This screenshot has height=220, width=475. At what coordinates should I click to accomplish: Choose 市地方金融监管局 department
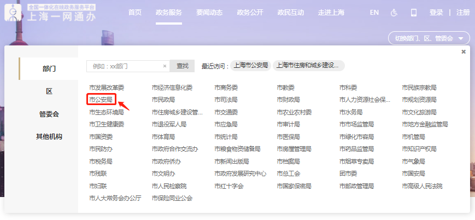pos(425,124)
